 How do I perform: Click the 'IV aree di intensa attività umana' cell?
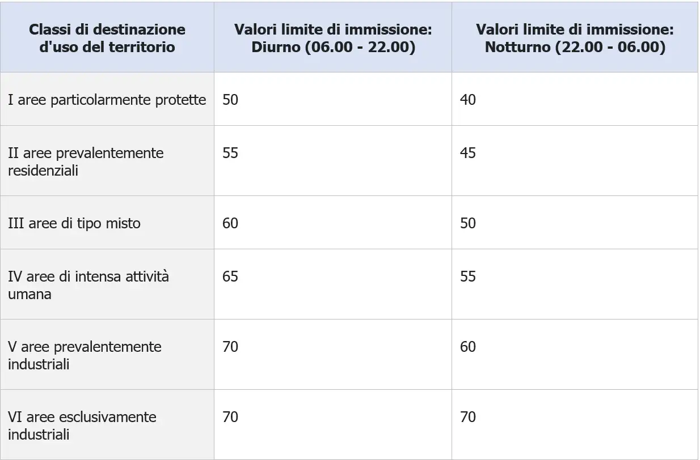[88, 285]
